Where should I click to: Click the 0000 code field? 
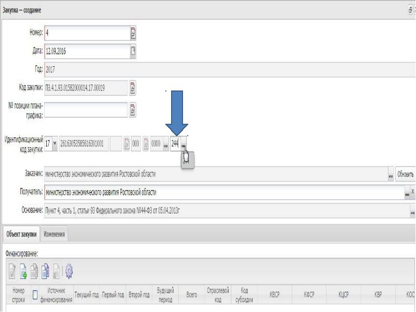point(157,144)
